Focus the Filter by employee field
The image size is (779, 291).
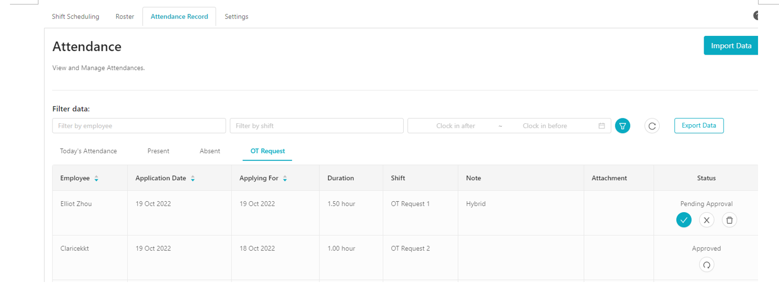click(139, 126)
